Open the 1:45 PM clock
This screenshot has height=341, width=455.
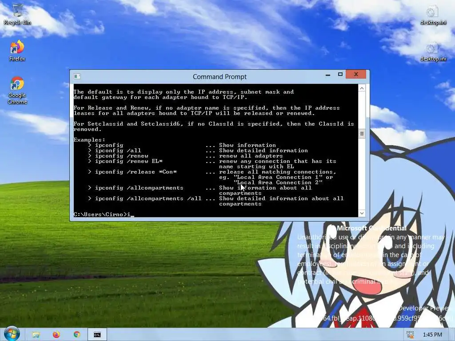click(432, 335)
